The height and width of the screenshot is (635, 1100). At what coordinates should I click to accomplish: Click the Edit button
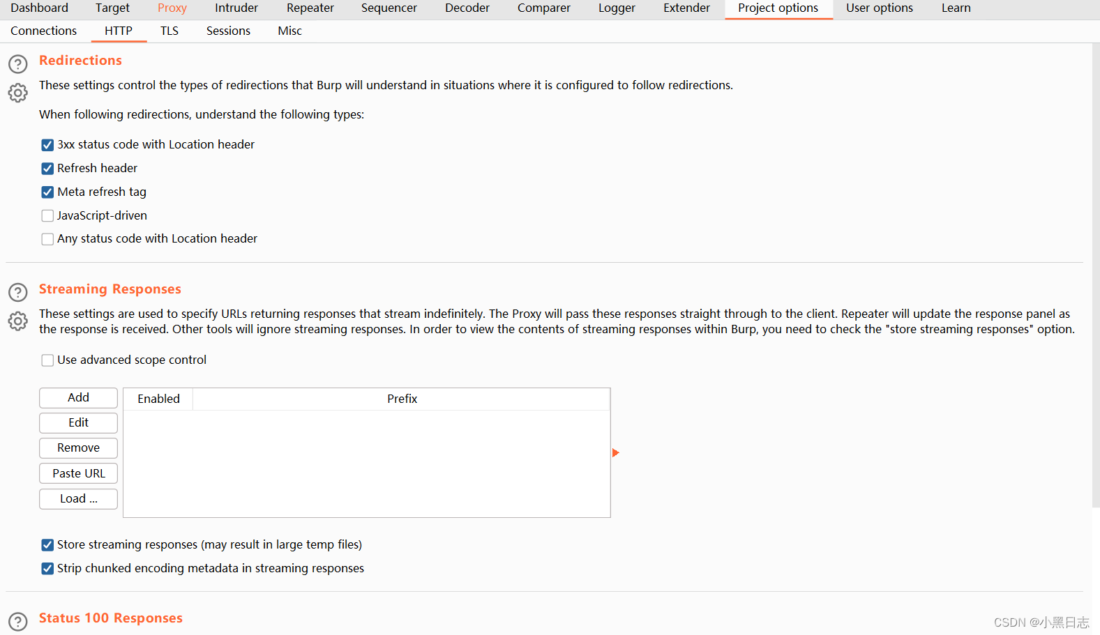[78, 423]
